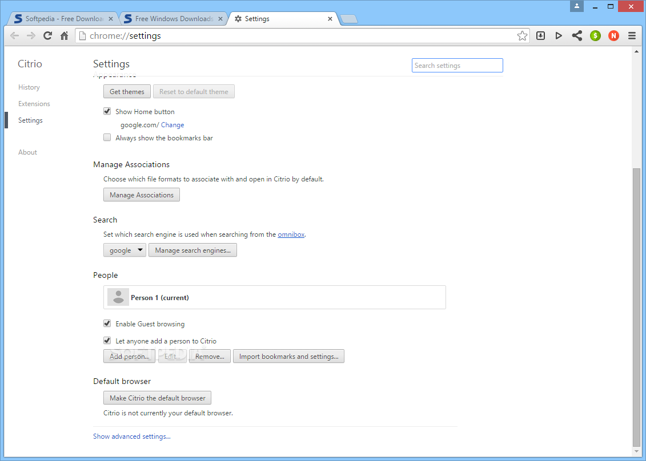Make Citrio the default browser
This screenshot has width=646, height=461.
(158, 398)
